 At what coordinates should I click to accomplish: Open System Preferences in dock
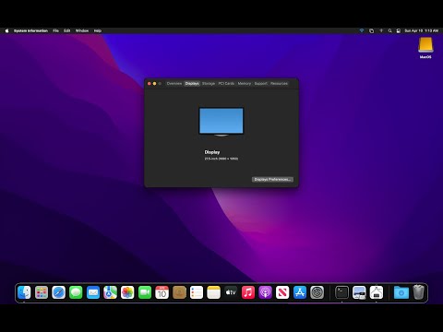coord(317,292)
